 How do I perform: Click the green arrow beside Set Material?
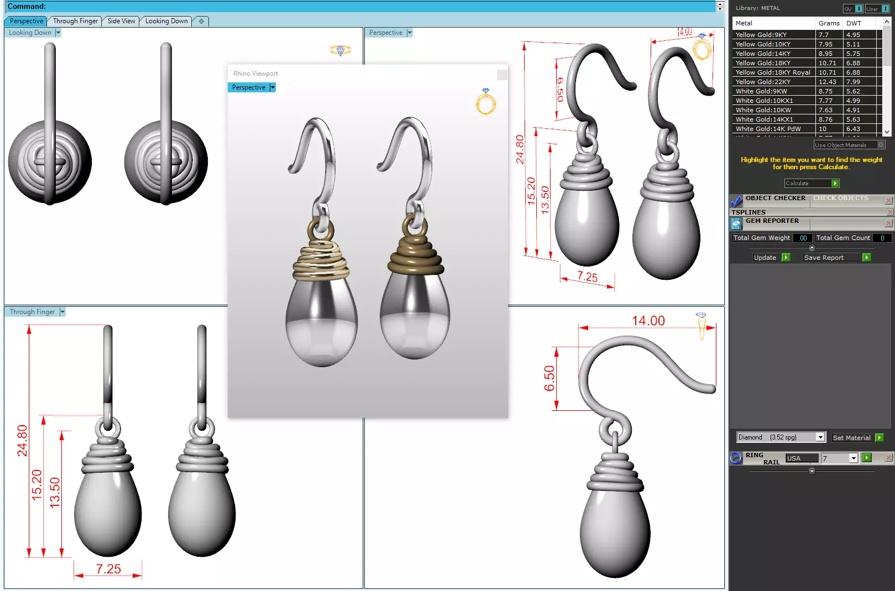[880, 438]
